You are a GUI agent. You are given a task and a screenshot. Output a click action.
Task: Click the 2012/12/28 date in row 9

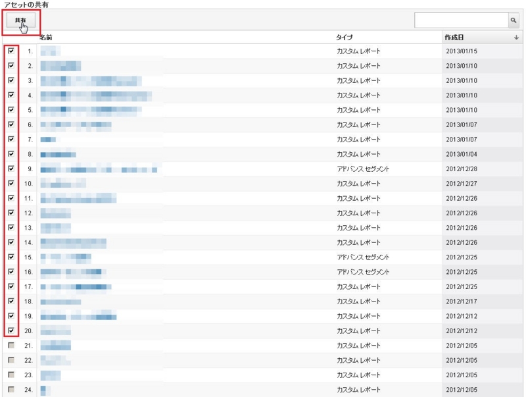coord(462,169)
